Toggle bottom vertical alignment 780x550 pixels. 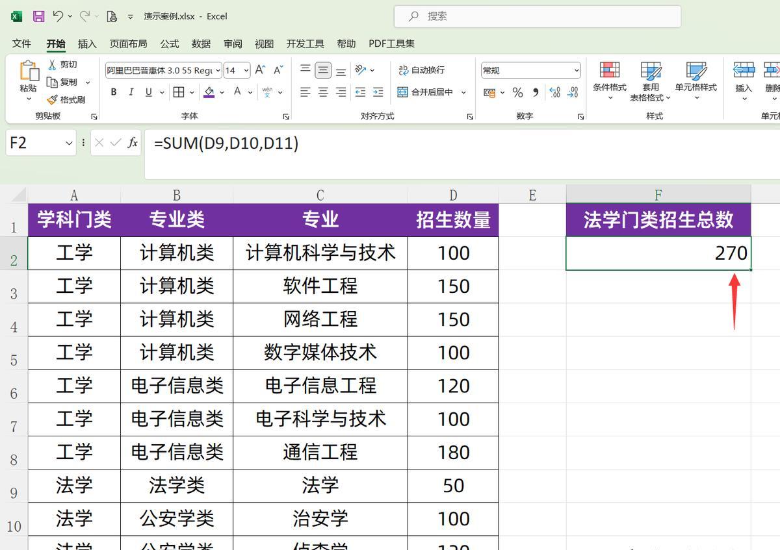[x=341, y=70]
